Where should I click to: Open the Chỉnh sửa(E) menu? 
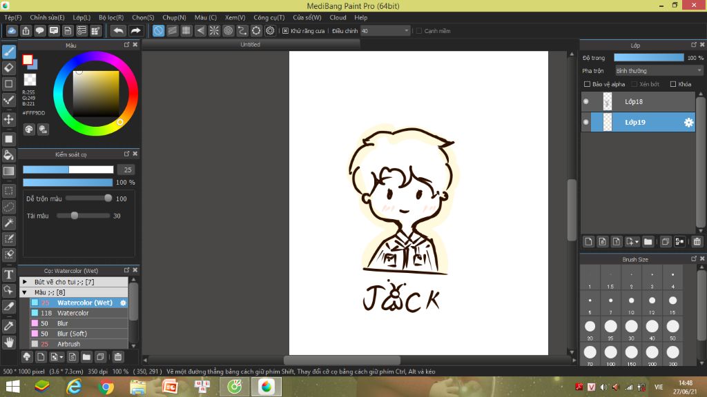pyautogui.click(x=48, y=17)
